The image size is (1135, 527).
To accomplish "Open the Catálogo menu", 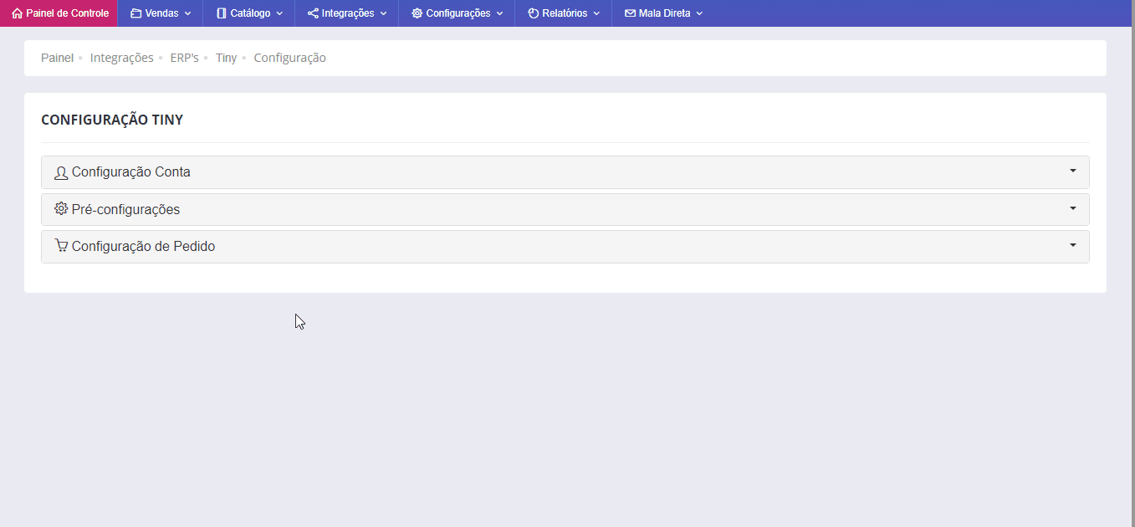I will (x=249, y=13).
